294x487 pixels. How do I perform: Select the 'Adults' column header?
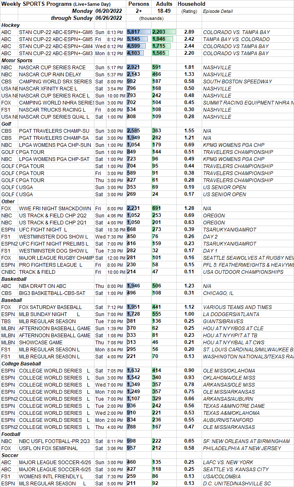tap(164, 4)
